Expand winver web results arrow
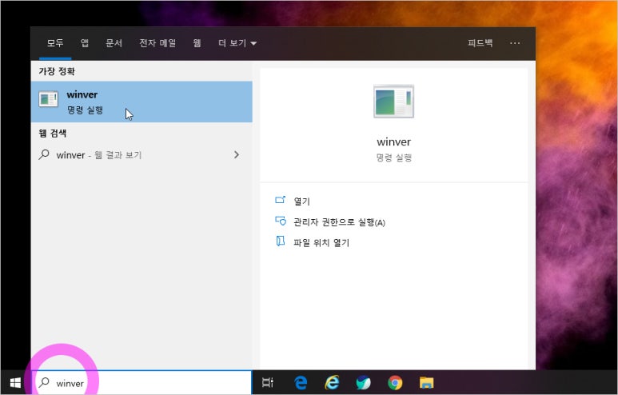 236,154
